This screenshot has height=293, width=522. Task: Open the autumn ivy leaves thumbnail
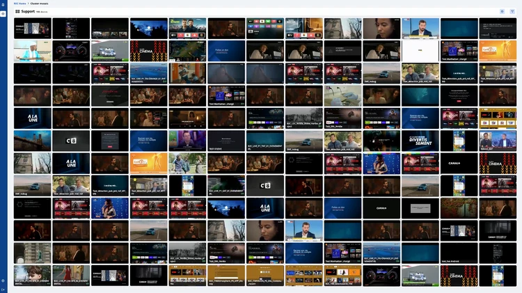459,208
